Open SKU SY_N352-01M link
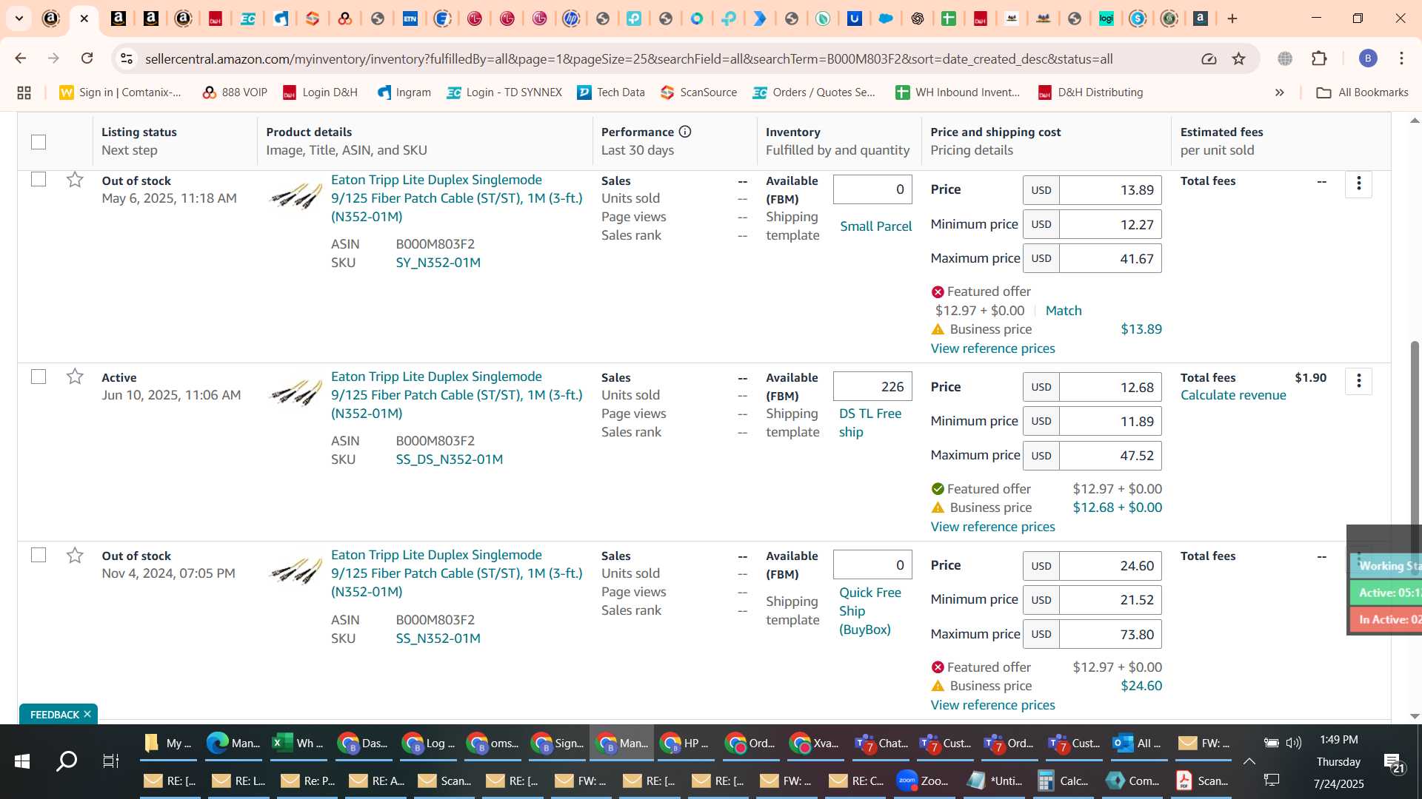 [438, 263]
